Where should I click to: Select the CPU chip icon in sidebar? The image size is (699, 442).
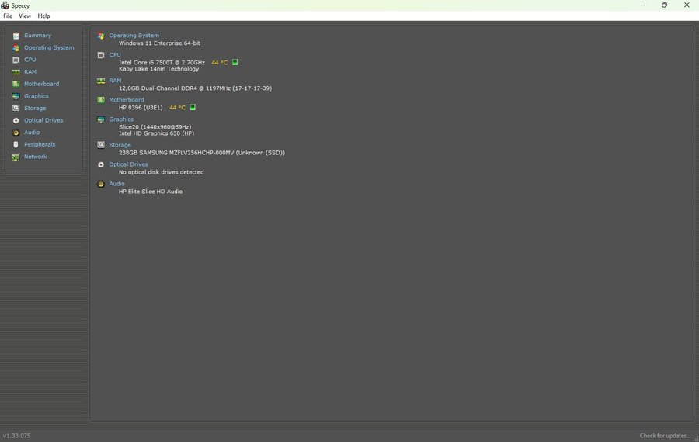pos(16,60)
